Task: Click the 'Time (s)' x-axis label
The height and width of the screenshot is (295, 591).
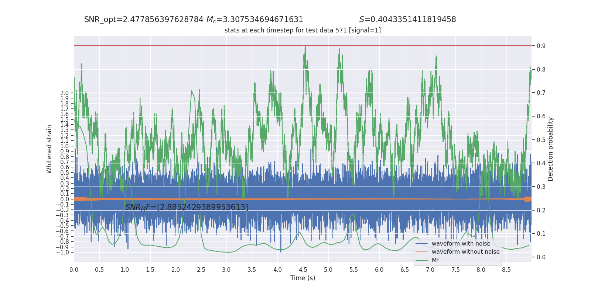Action: (x=303, y=278)
